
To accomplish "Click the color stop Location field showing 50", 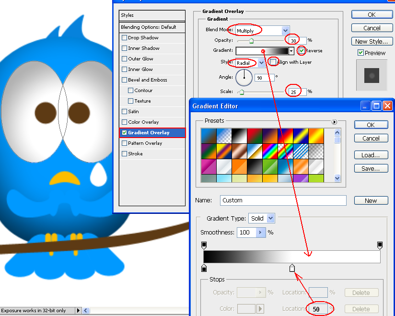I will point(318,309).
